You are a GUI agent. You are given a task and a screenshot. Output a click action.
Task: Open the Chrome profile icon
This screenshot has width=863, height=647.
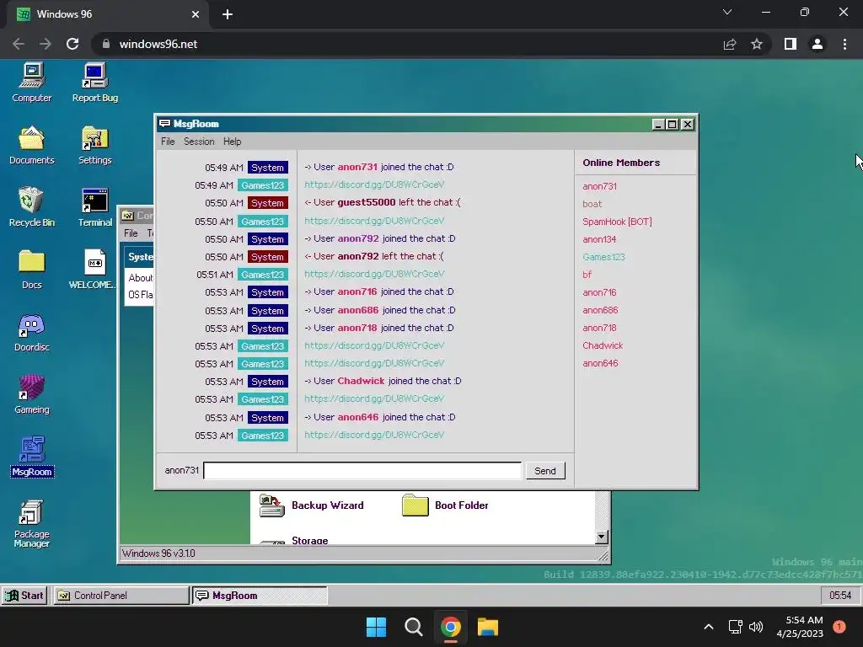817,44
